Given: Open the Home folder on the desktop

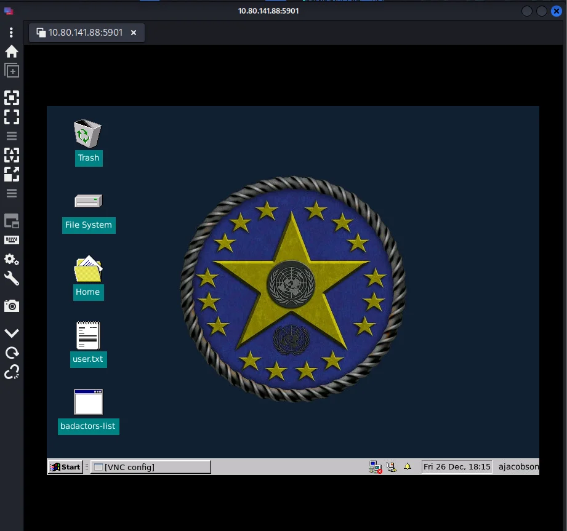Looking at the screenshot, I should (87, 269).
